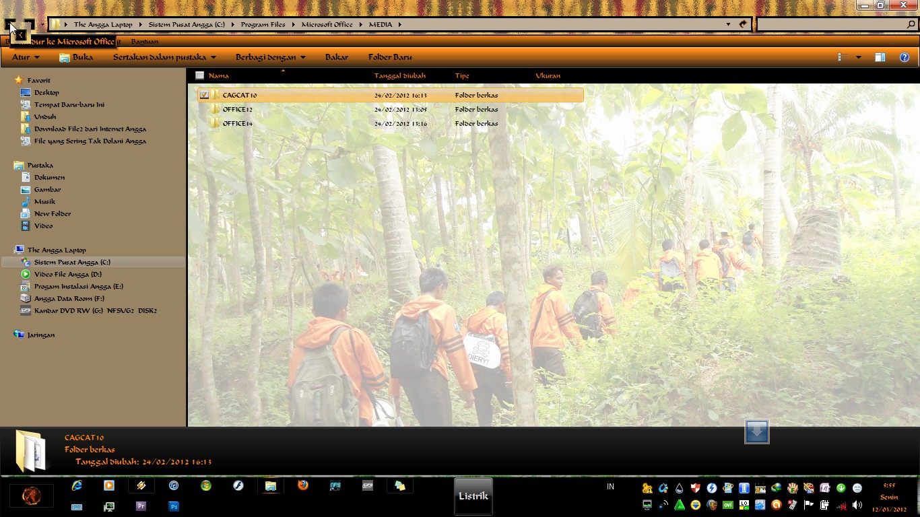This screenshot has width=920, height=517.
Task: Tick the select-all checkbox beside Nama
Action: point(199,75)
